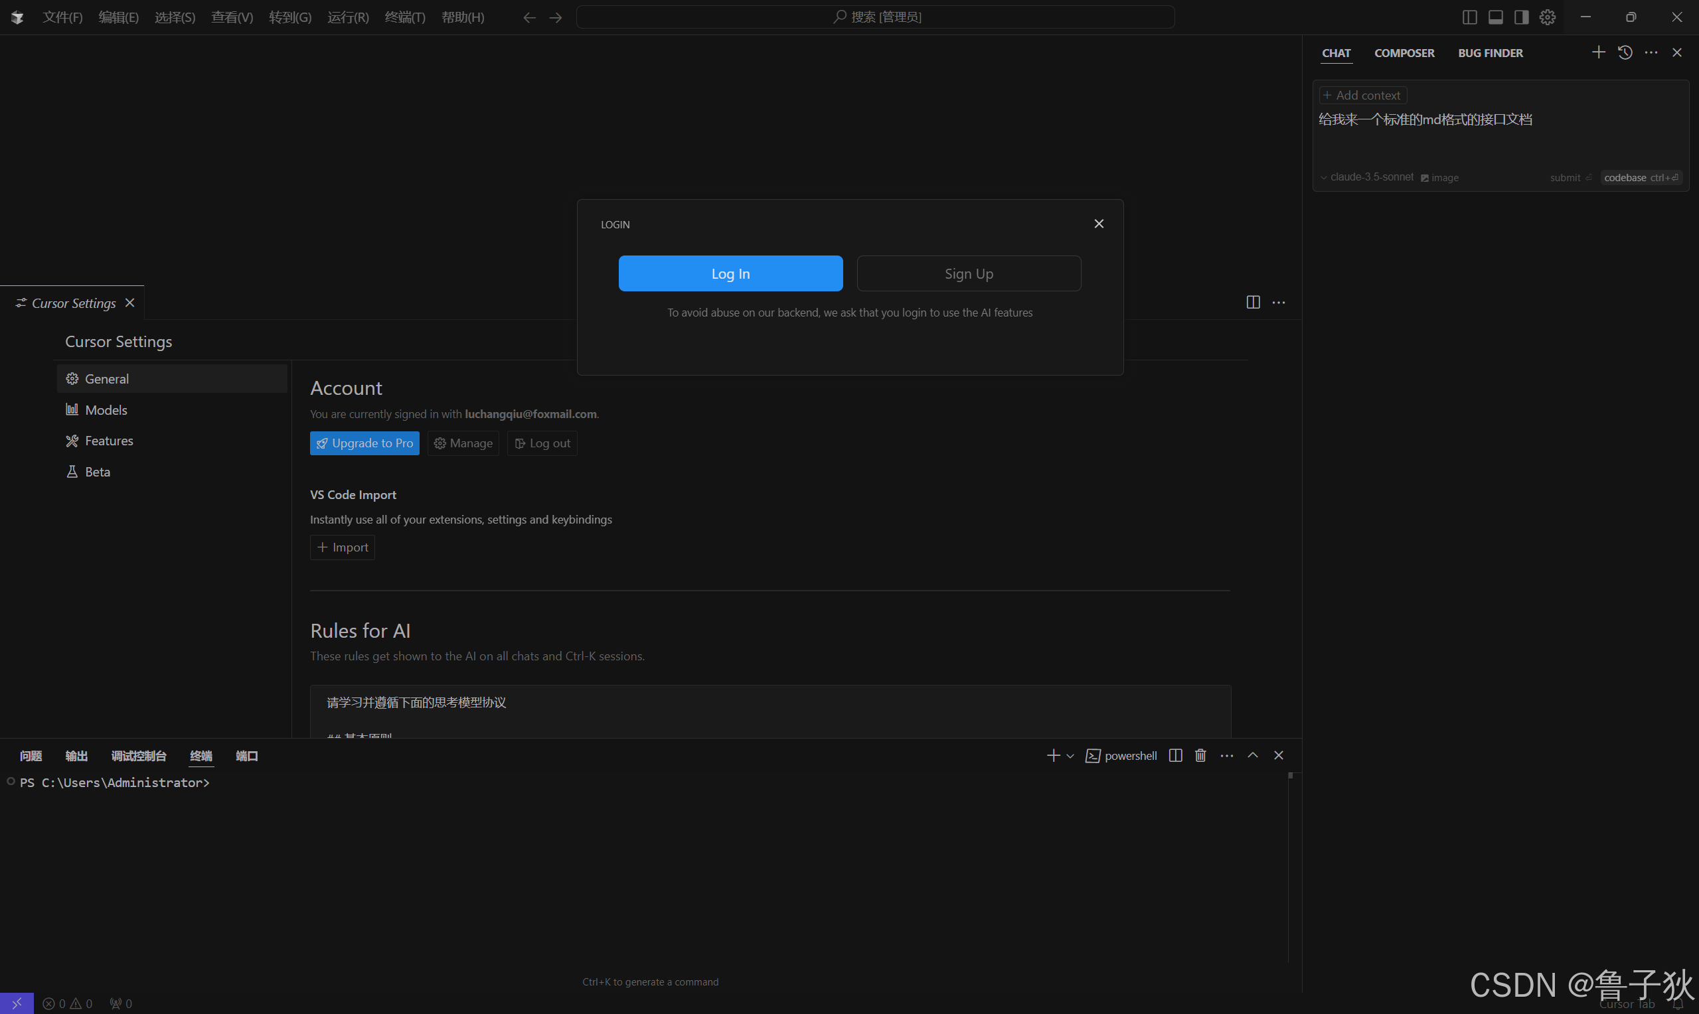Viewport: 1699px width, 1014px height.
Task: Open the 终端(T) menu
Action: coord(404,17)
